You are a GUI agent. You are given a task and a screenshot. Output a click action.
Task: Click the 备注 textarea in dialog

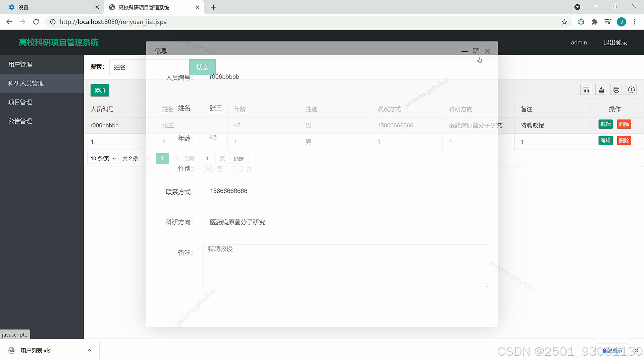point(346,266)
